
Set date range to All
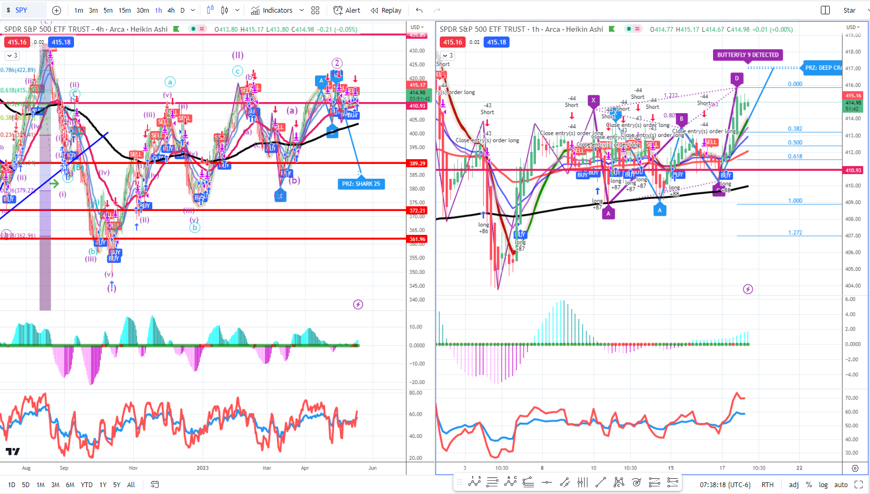point(131,484)
